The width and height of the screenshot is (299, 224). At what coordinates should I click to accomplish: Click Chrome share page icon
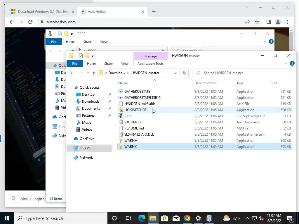point(248,22)
